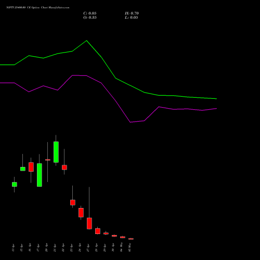The width and height of the screenshot is (260, 260).
Task: Click the 29 Apr date label
Action: 105,248
